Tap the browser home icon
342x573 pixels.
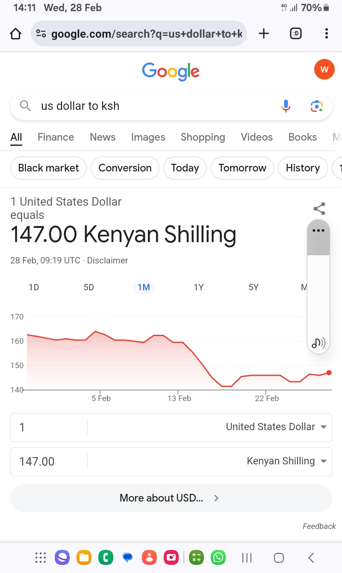click(x=15, y=34)
